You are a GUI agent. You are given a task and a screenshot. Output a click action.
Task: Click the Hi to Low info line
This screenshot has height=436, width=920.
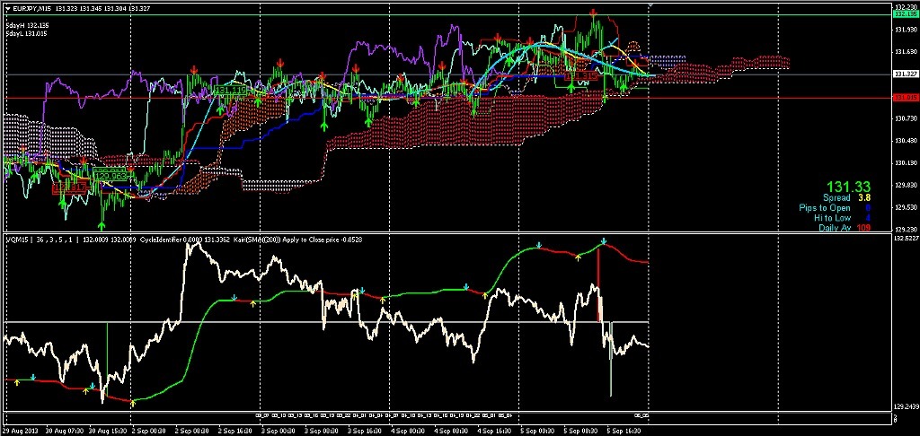(x=843, y=218)
